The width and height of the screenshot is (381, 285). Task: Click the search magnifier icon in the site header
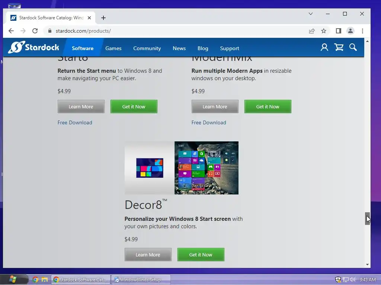coord(353,47)
